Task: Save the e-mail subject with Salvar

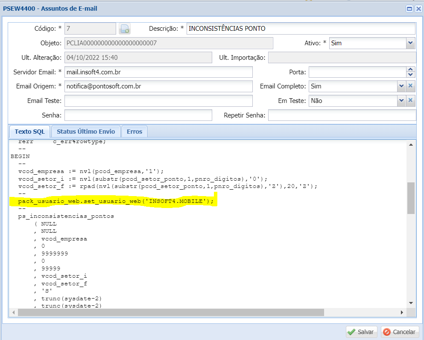Action: (362, 331)
